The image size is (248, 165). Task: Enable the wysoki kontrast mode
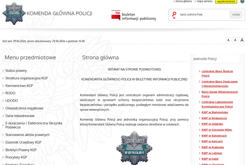226,1
